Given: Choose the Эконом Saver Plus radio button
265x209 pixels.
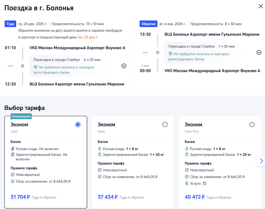Looking at the screenshot, I should [252, 125].
